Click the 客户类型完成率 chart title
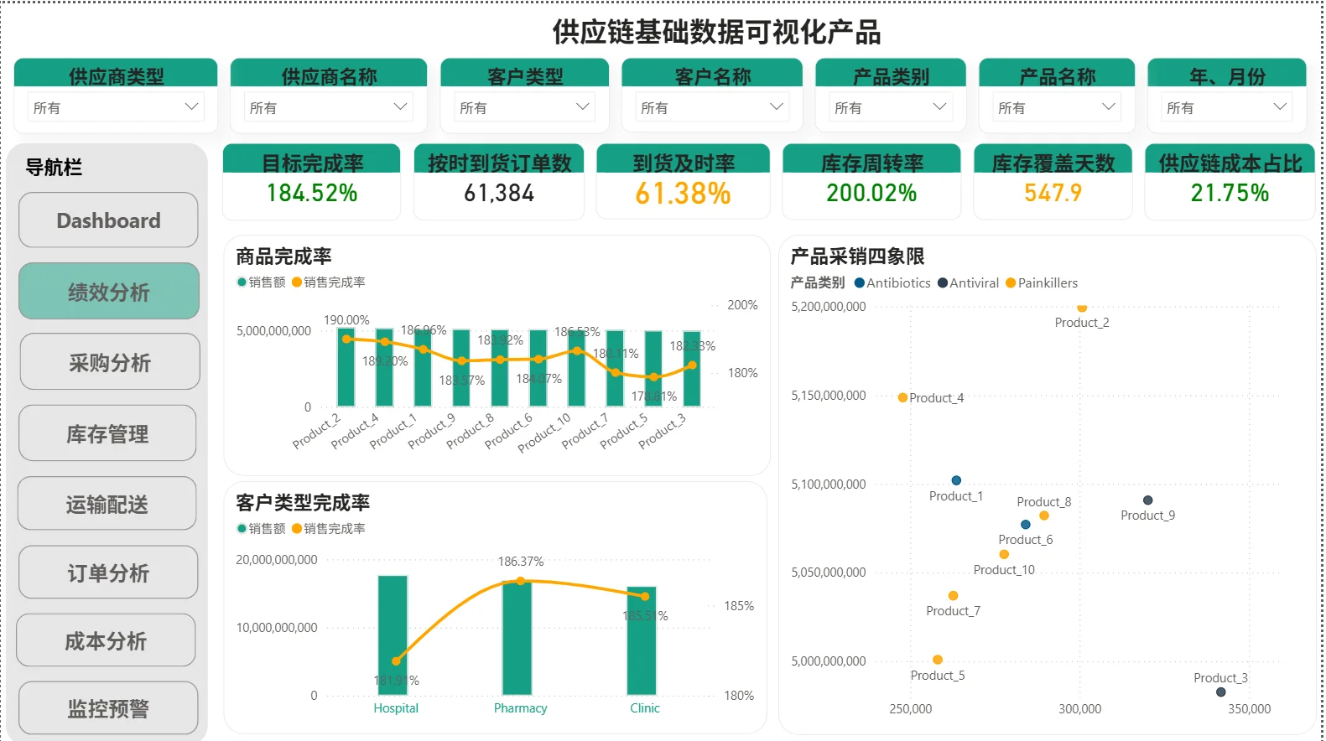This screenshot has height=741, width=1326. point(303,503)
